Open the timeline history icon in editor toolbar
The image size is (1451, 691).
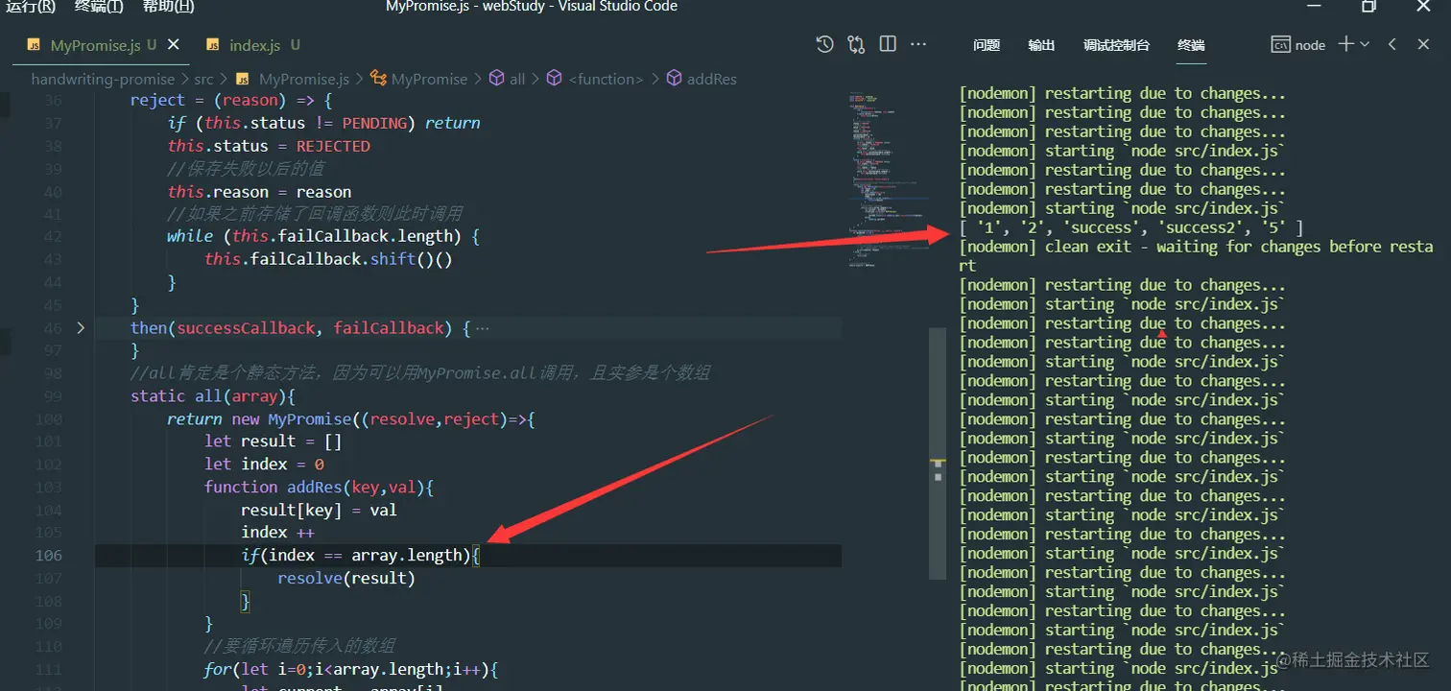tap(824, 44)
